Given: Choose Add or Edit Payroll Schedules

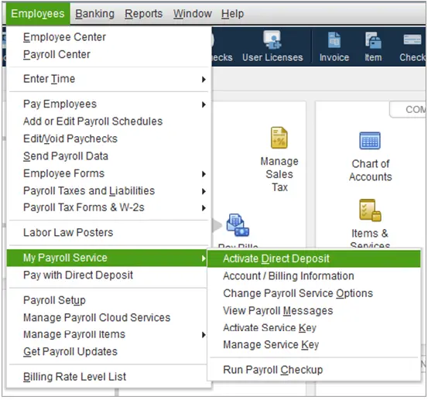Looking at the screenshot, I should (x=108, y=121).
